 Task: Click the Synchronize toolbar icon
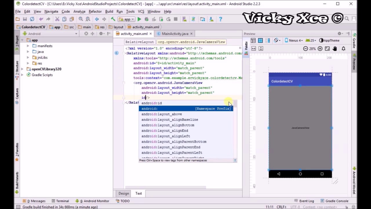click(32, 19)
